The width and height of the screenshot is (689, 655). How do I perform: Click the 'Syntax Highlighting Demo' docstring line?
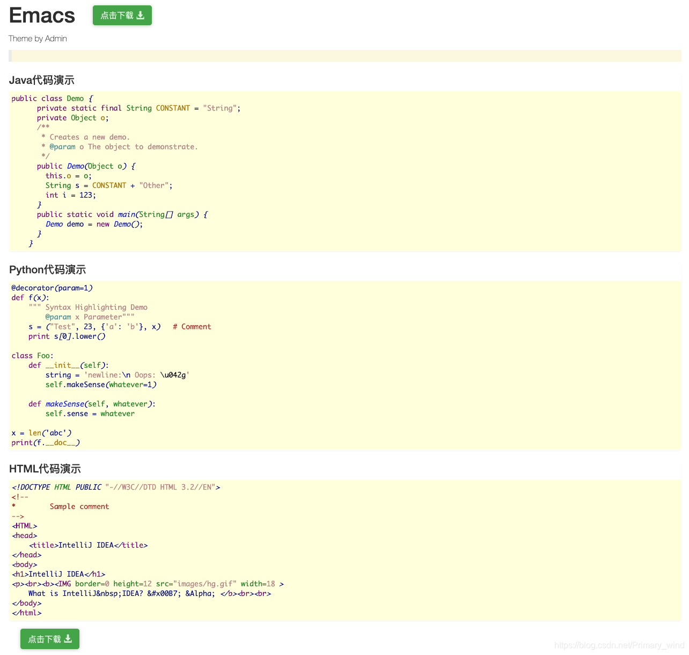[x=88, y=308]
